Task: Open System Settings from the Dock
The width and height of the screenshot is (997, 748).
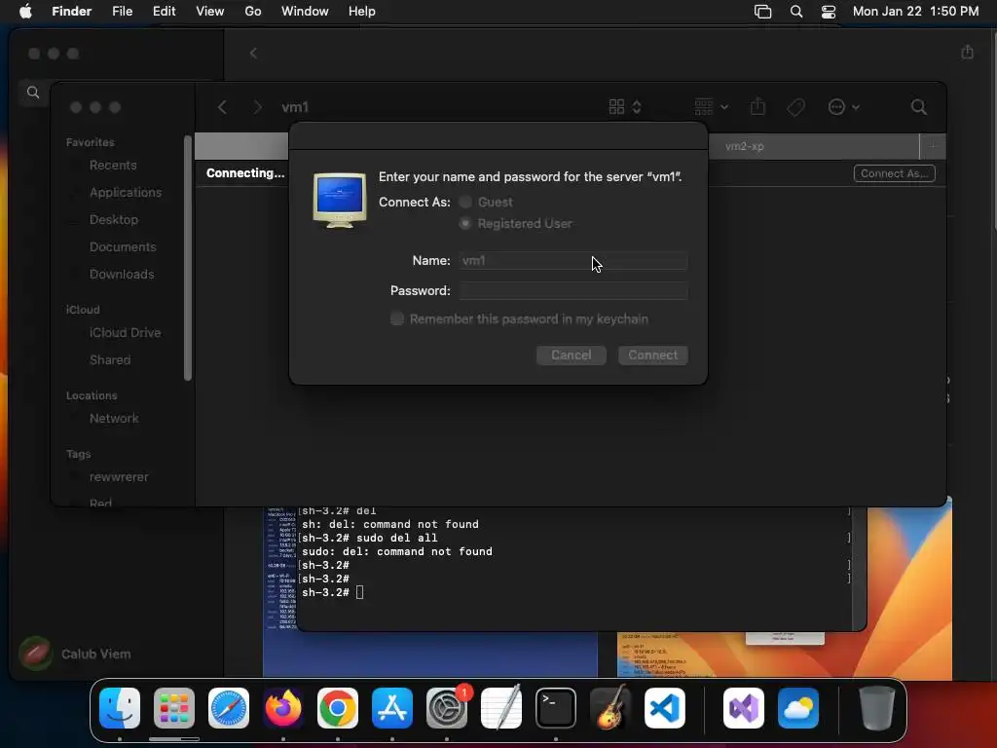Action: click(447, 708)
